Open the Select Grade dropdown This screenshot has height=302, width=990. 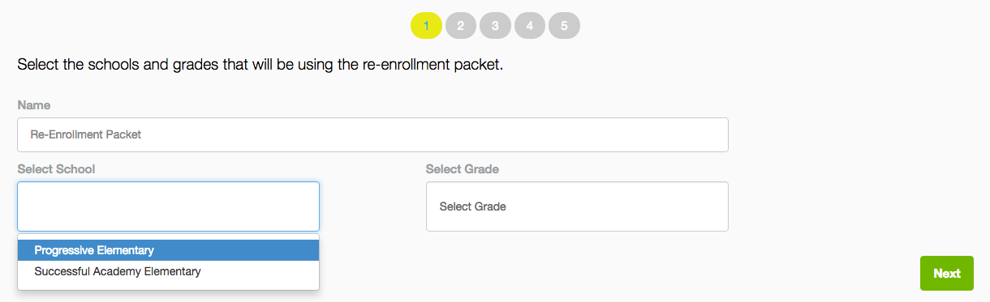point(577,206)
